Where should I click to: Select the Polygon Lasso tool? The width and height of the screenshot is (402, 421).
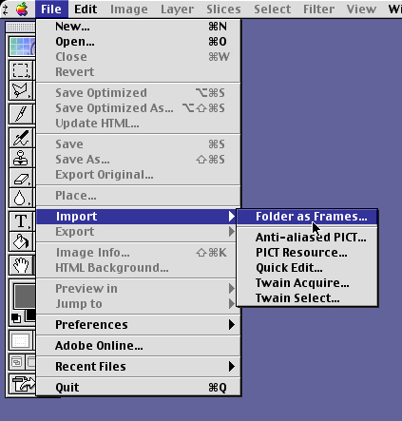[x=21, y=90]
